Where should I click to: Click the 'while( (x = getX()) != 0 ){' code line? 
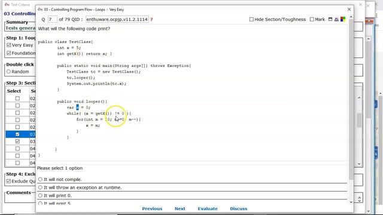coord(99,113)
